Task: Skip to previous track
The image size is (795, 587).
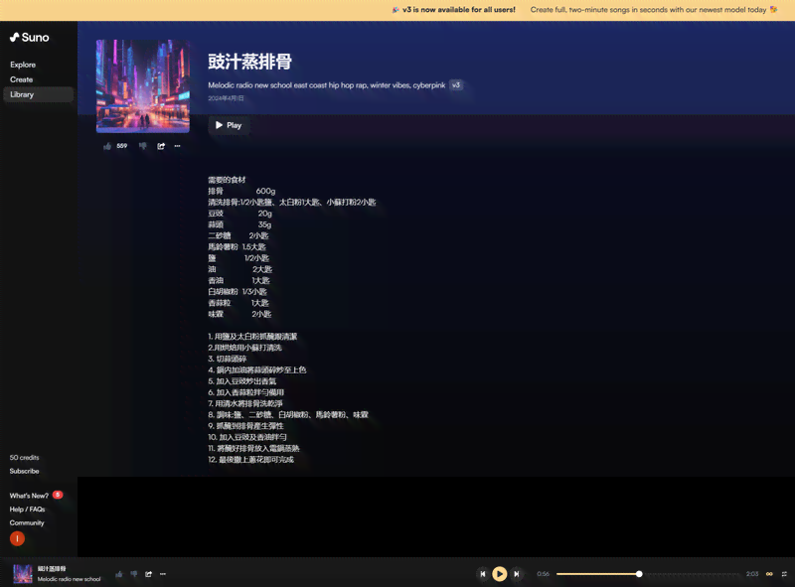Action: click(483, 574)
